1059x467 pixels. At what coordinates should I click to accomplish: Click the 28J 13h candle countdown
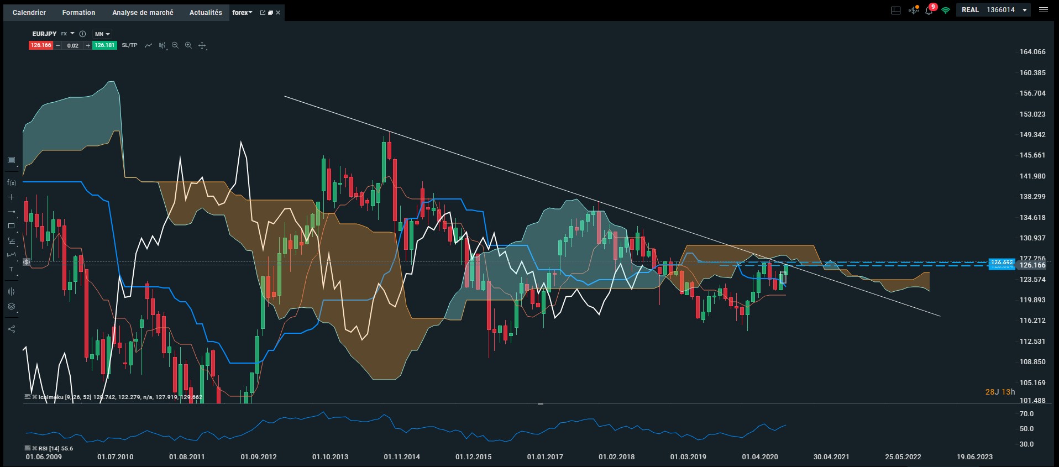coord(1000,392)
